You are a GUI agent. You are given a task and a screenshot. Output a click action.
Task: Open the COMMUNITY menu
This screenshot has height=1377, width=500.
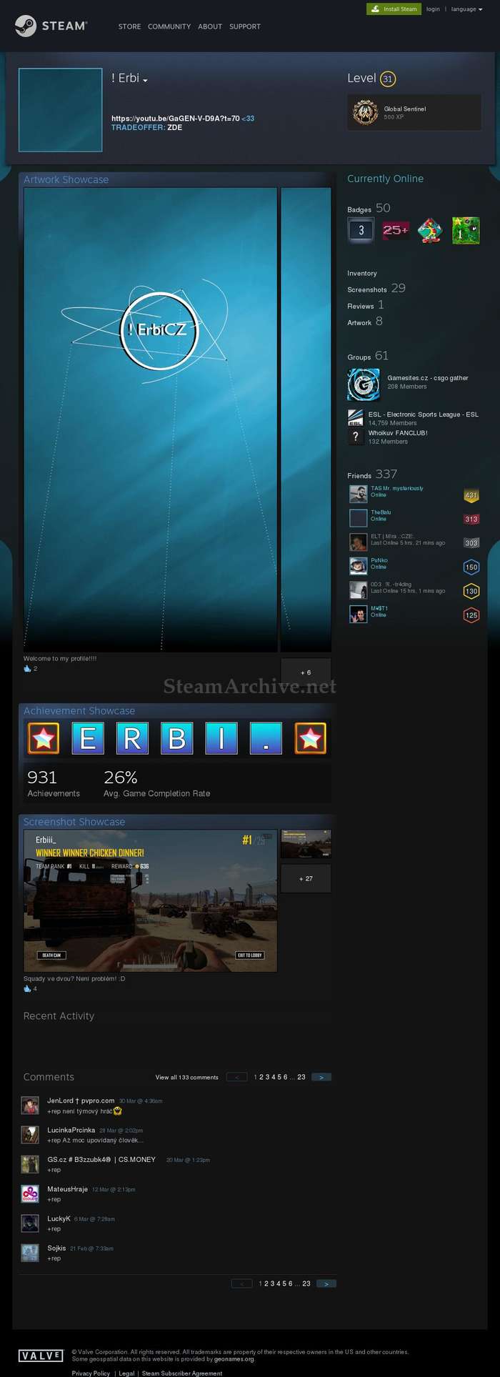169,26
